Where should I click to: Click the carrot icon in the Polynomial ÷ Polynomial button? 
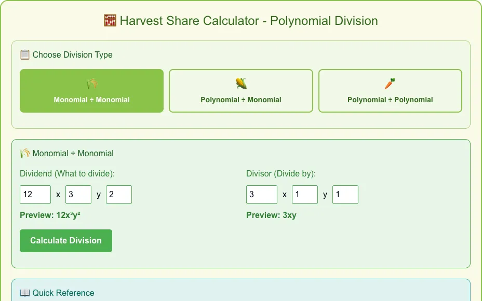(x=390, y=84)
